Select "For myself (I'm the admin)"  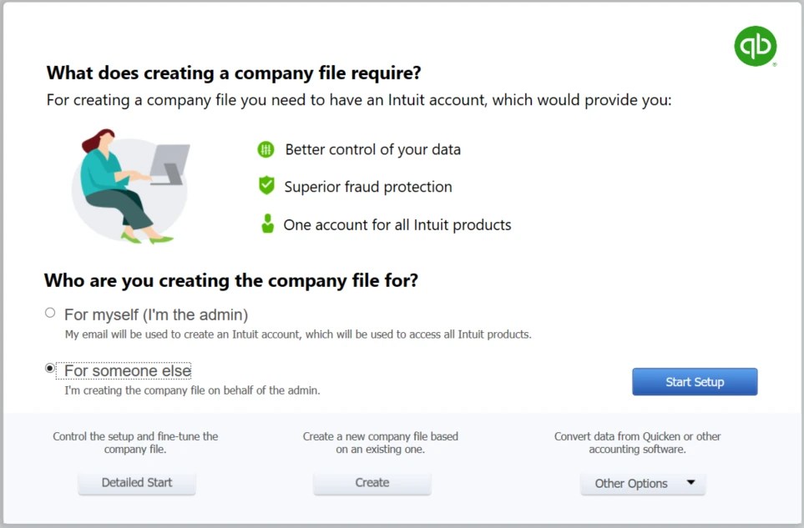coord(50,311)
